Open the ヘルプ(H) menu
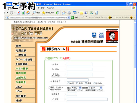 click(50, 8)
